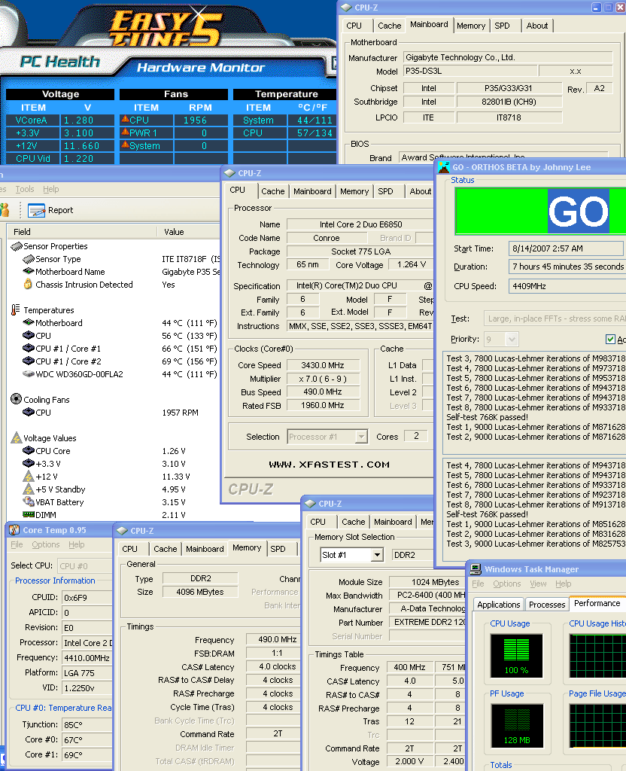Screen dimensions: 626x771
Task: Click the CPU #1 / Core #1 chip icon
Action: 29,348
